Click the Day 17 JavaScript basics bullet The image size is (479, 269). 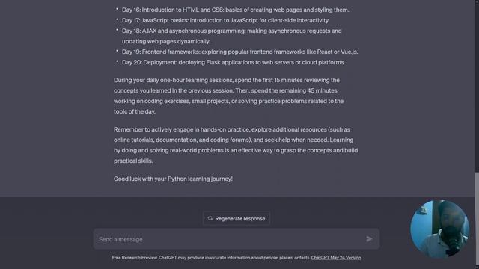[x=225, y=20]
